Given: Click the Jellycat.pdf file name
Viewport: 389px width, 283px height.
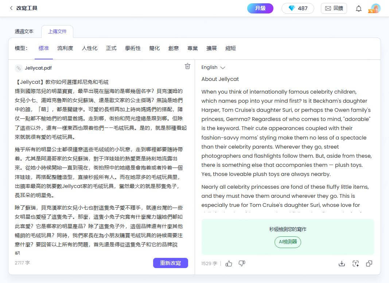Looking at the screenshot, I should click(x=38, y=68).
